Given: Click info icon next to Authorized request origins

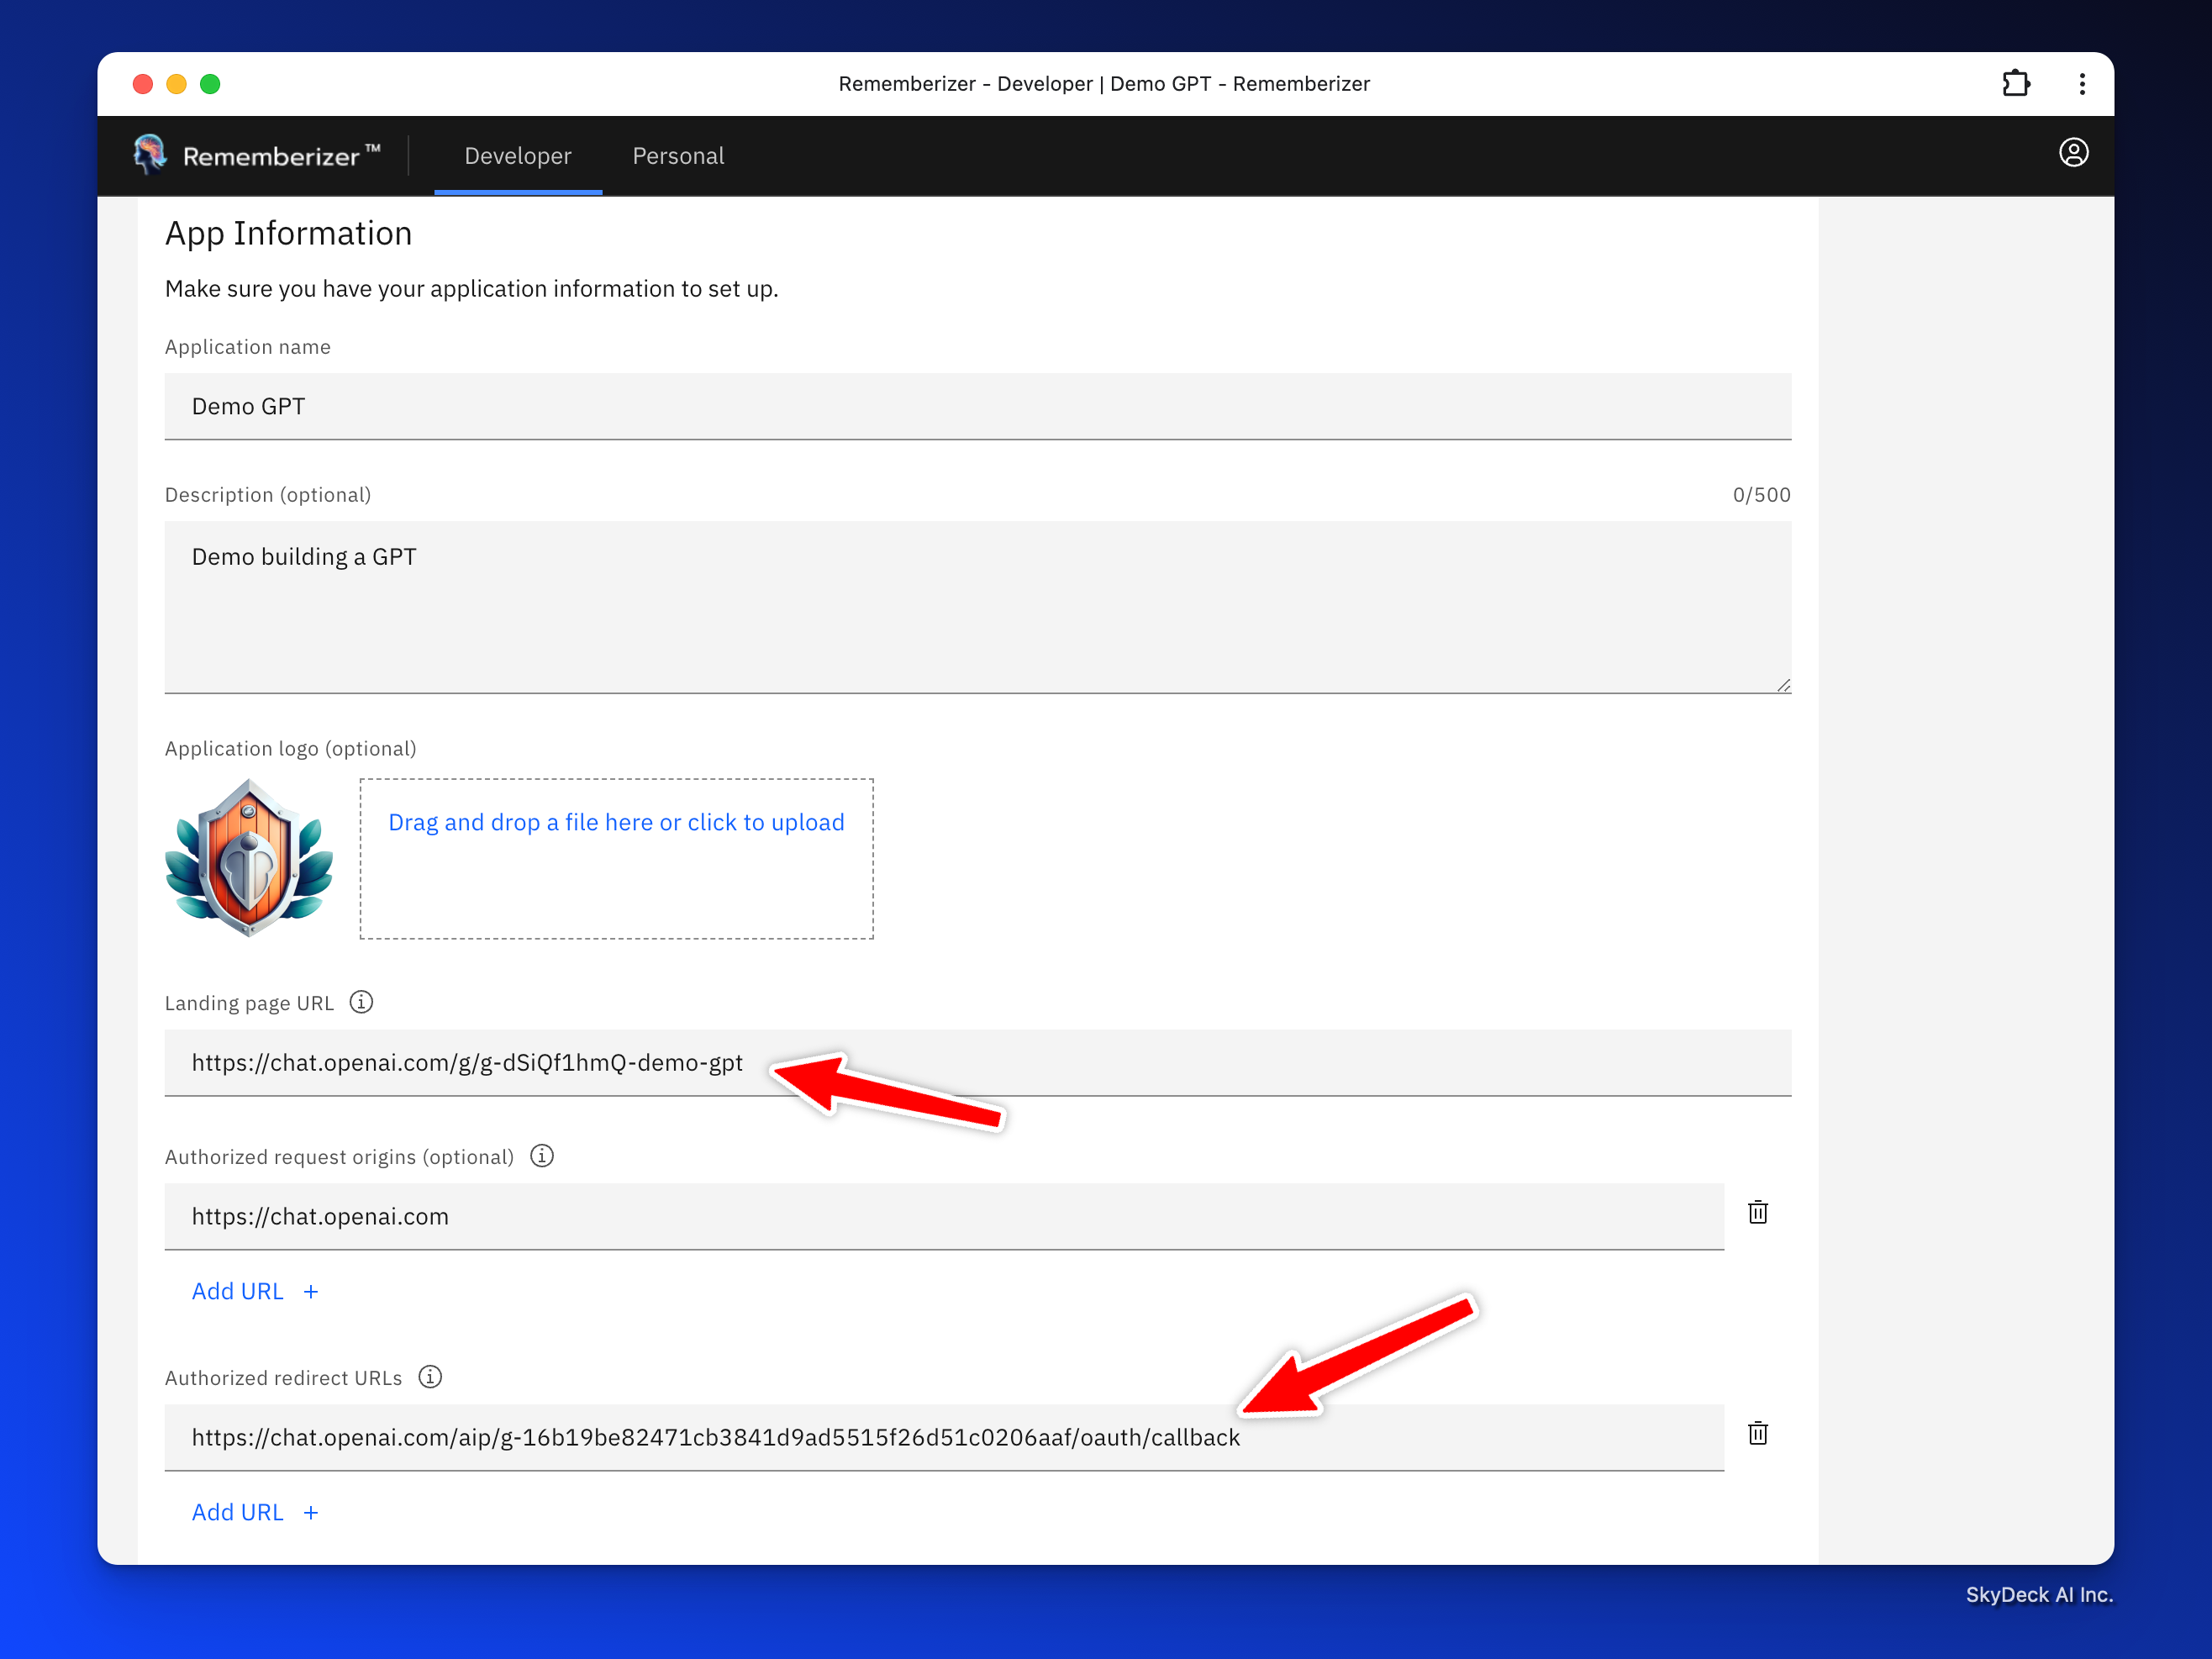Looking at the screenshot, I should (542, 1156).
